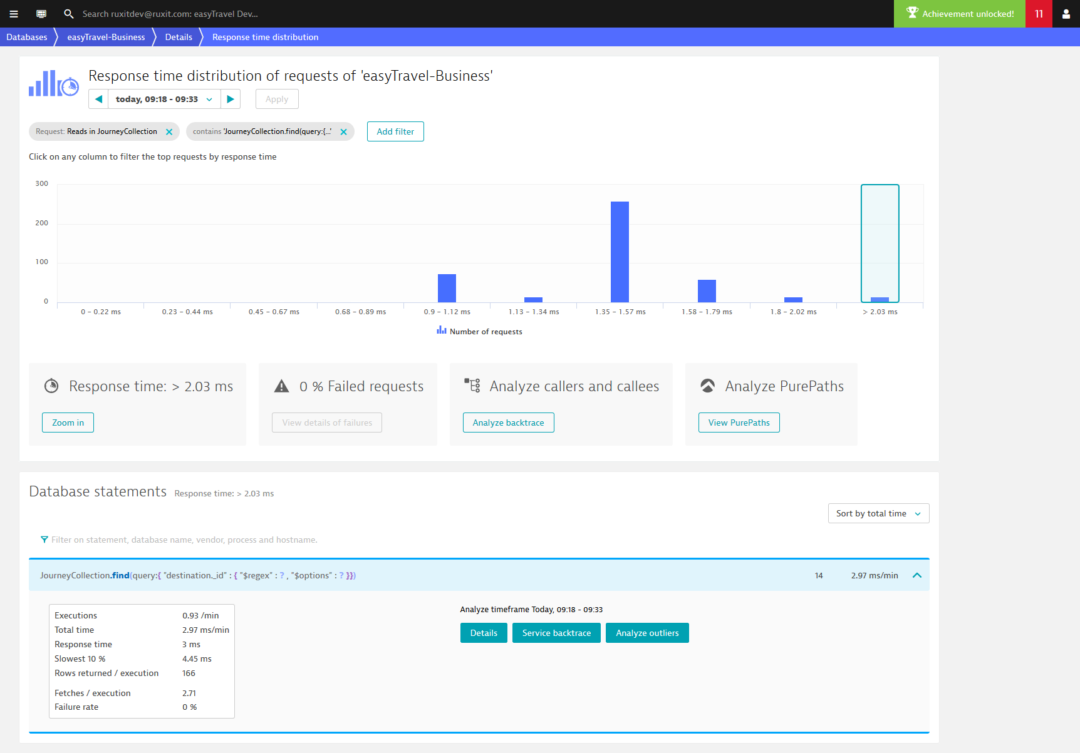The width and height of the screenshot is (1080, 753).
Task: Navigate to Databases breadcrumb
Action: [x=27, y=37]
